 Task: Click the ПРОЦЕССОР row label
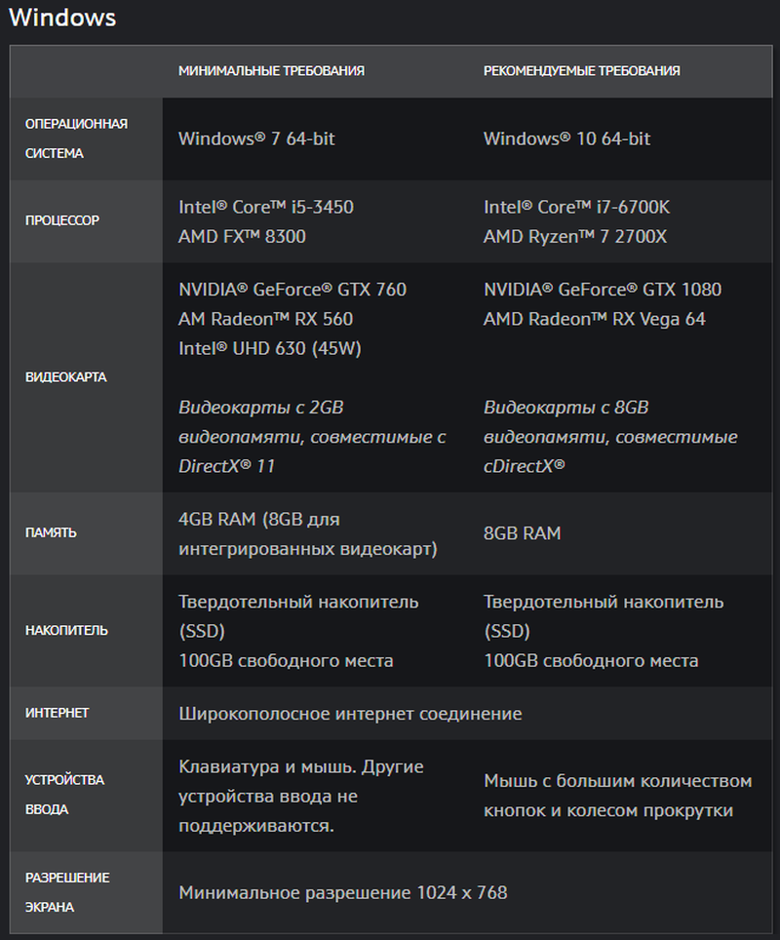pyautogui.click(x=61, y=220)
